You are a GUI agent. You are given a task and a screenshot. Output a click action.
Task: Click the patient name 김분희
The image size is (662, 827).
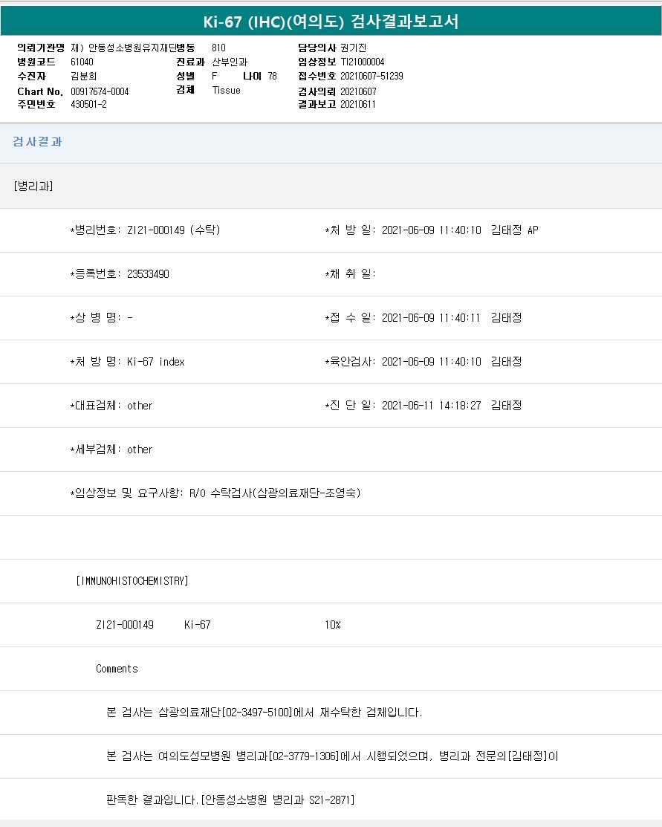pyautogui.click(x=83, y=76)
